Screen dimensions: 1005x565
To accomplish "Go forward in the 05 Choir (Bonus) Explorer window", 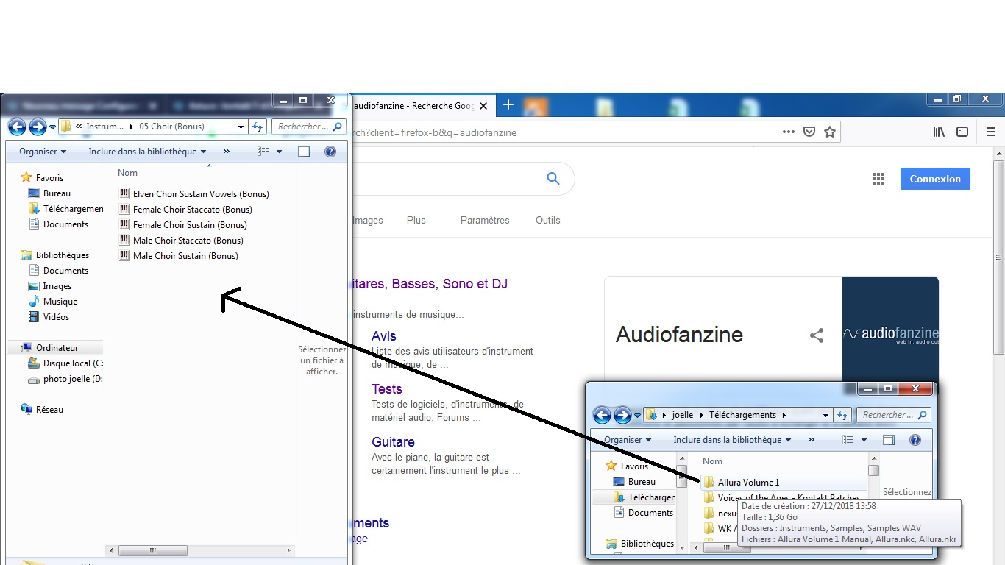I will (x=38, y=127).
